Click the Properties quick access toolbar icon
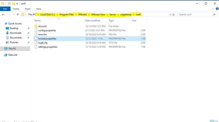 [9, 3]
